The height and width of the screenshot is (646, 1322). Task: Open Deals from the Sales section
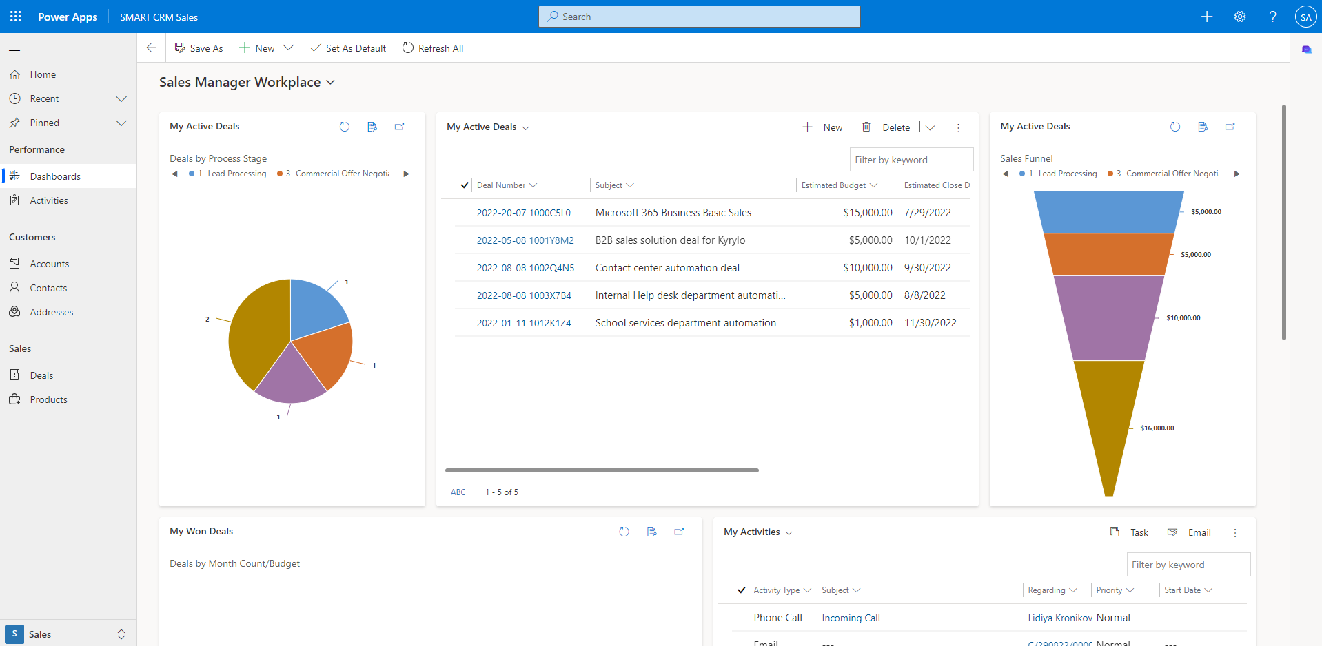click(x=41, y=375)
